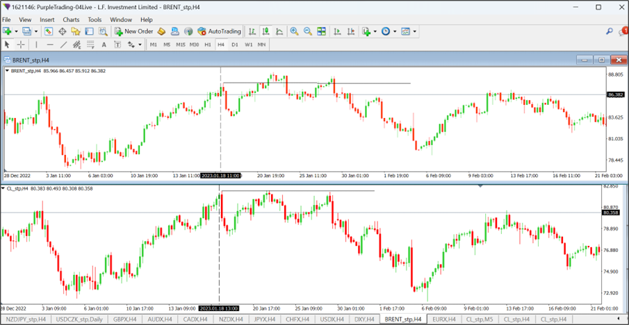Open the Insert menu
The height and width of the screenshot is (325, 629).
[x=47, y=19]
